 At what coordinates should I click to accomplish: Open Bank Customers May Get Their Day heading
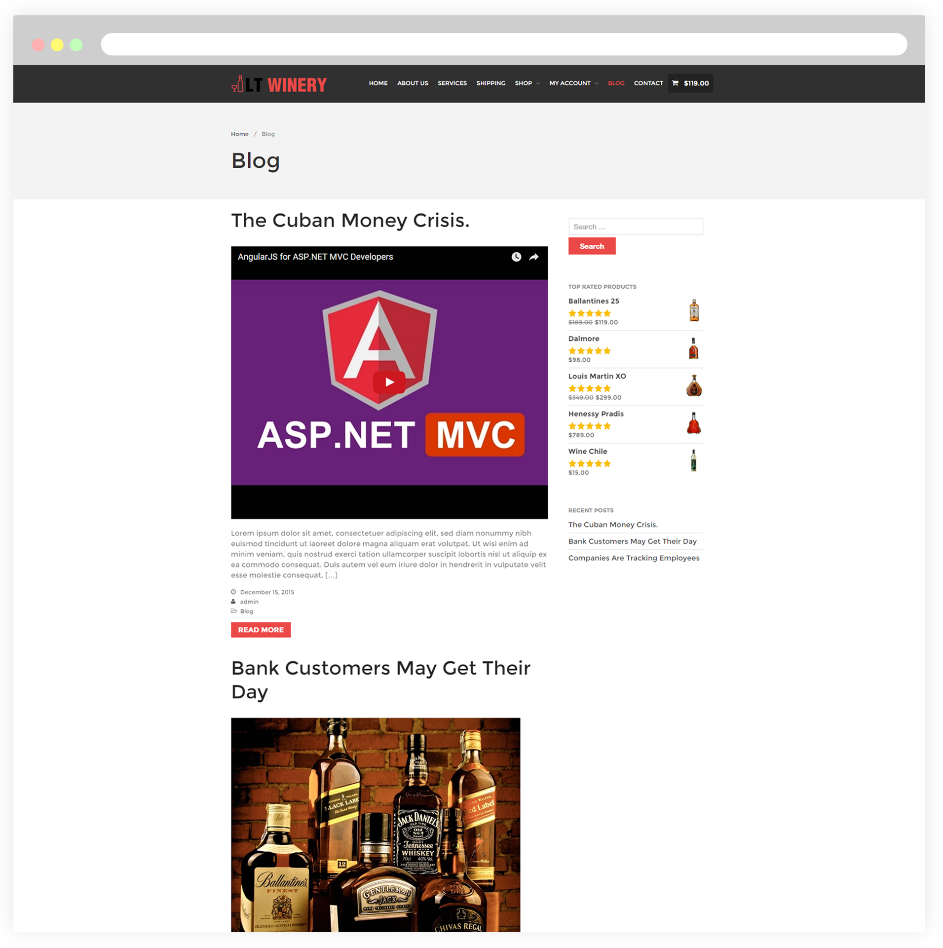tap(380, 680)
